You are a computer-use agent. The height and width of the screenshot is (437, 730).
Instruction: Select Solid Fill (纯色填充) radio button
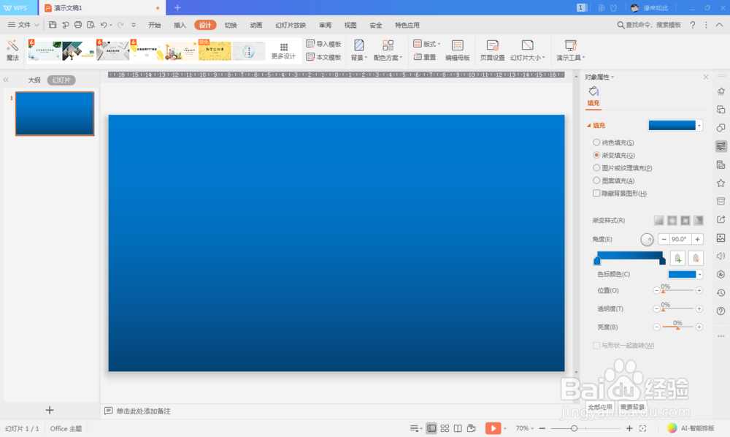click(x=596, y=142)
